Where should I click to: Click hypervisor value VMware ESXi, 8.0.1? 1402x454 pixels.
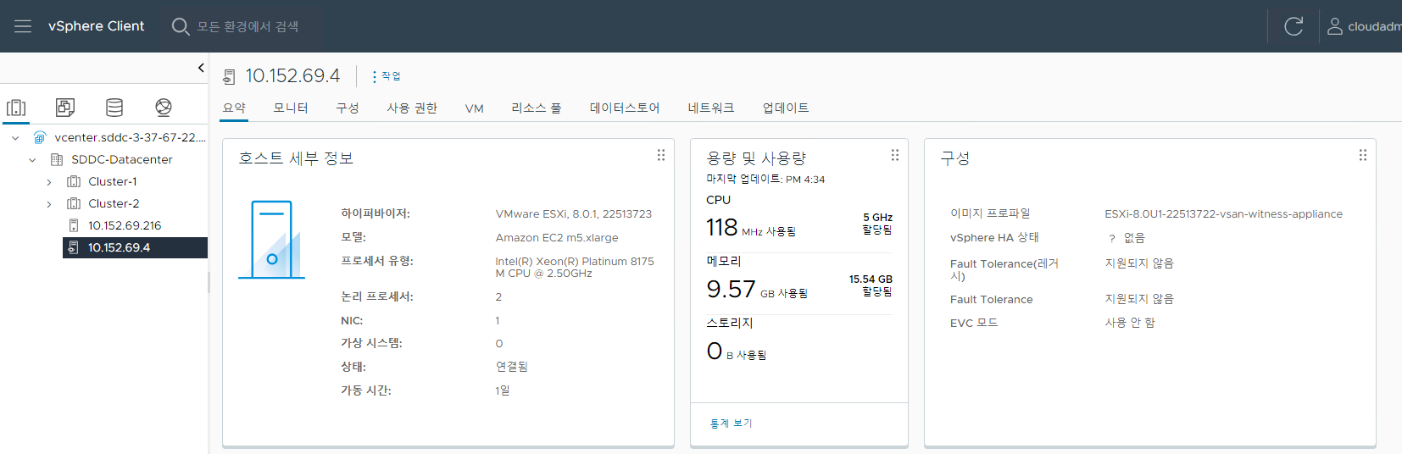(x=574, y=214)
